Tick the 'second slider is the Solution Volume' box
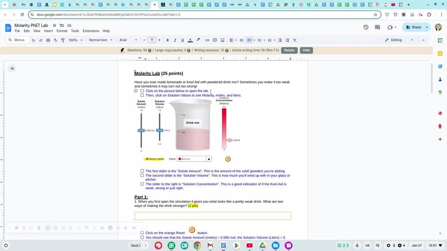 coord(142,175)
